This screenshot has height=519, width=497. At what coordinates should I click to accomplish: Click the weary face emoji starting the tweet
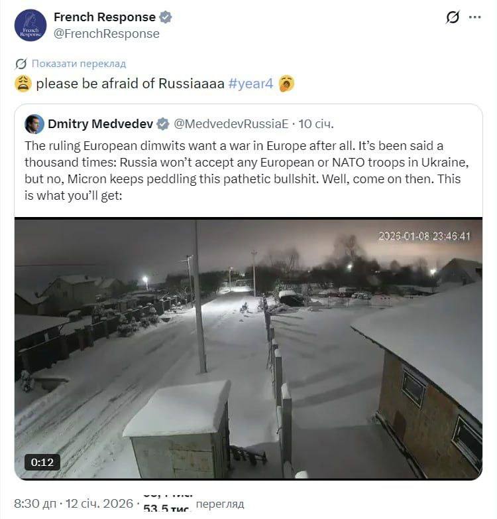(23, 84)
